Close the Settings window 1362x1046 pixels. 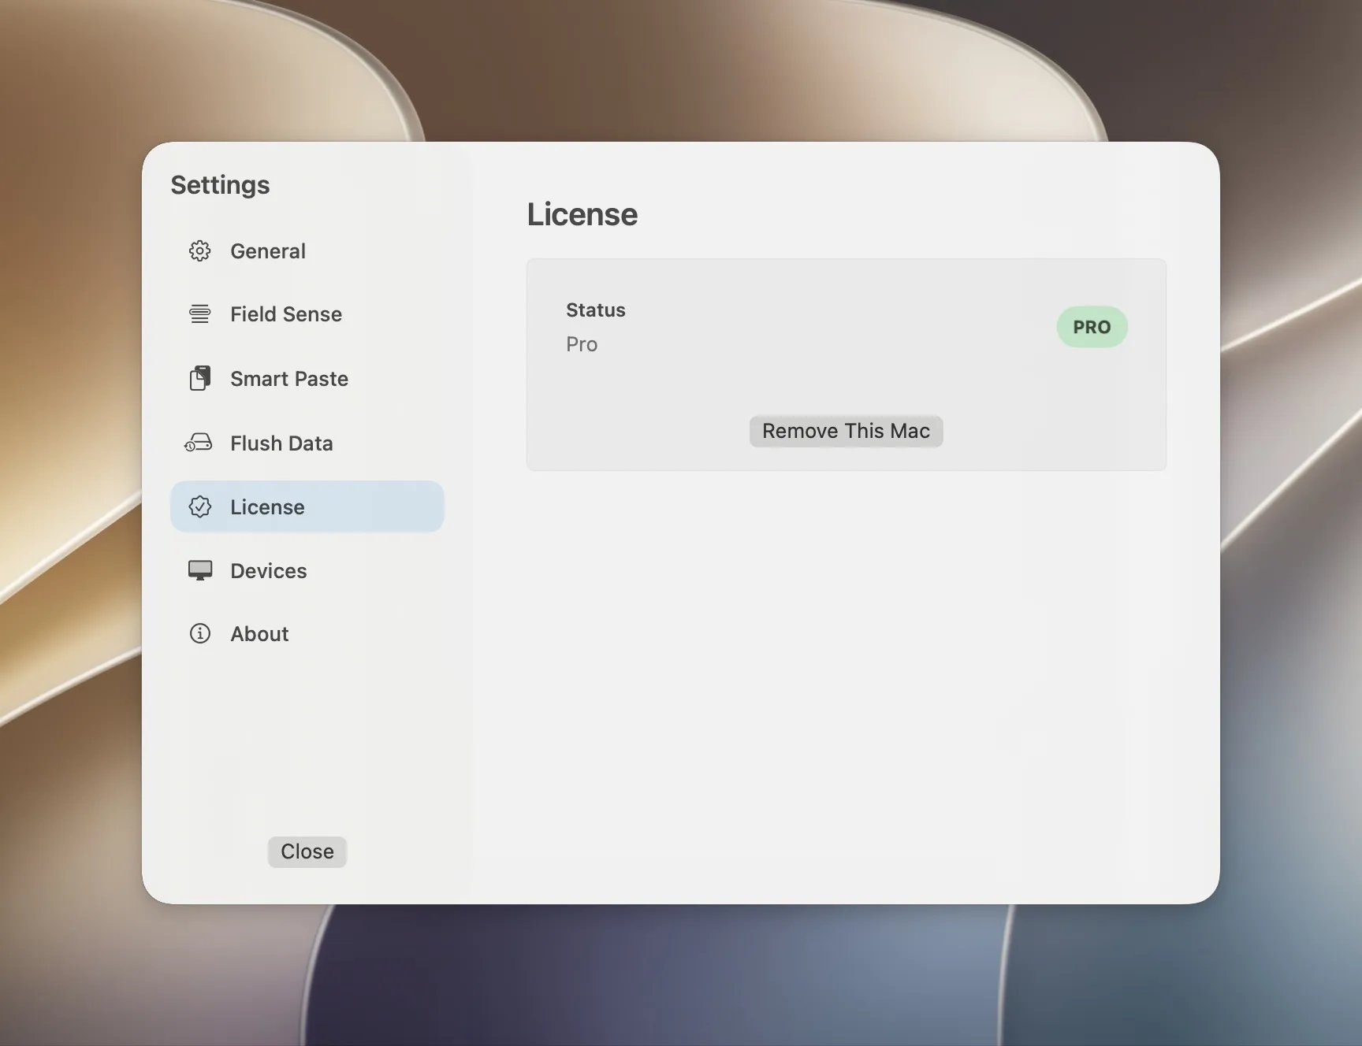(x=307, y=851)
